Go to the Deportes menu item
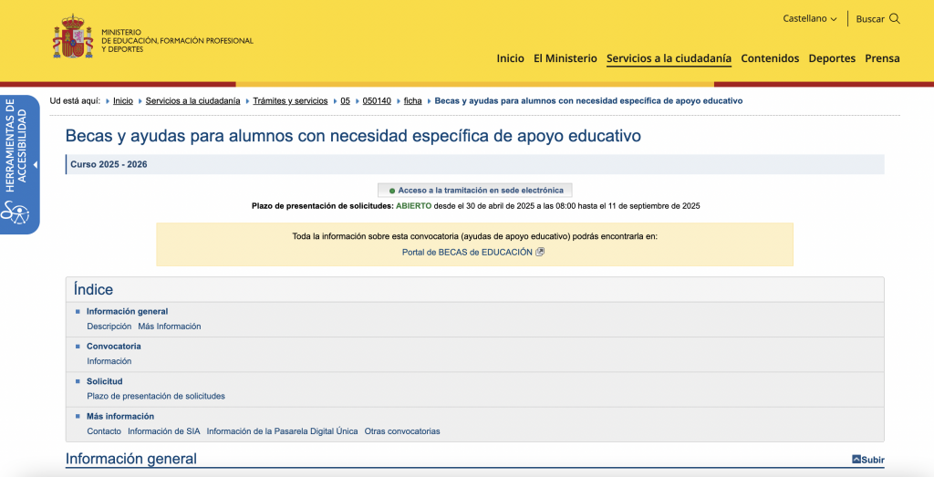Image resolution: width=934 pixels, height=477 pixels. click(x=832, y=58)
